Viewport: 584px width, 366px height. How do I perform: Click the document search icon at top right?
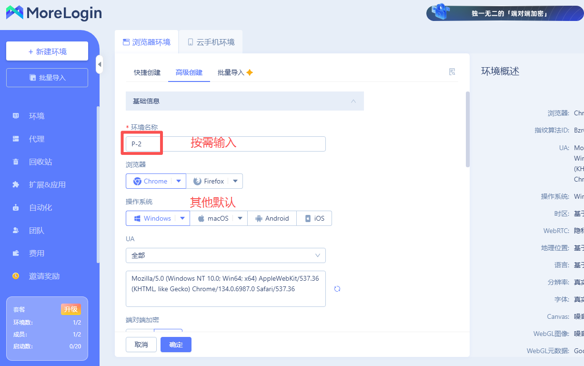tap(452, 72)
